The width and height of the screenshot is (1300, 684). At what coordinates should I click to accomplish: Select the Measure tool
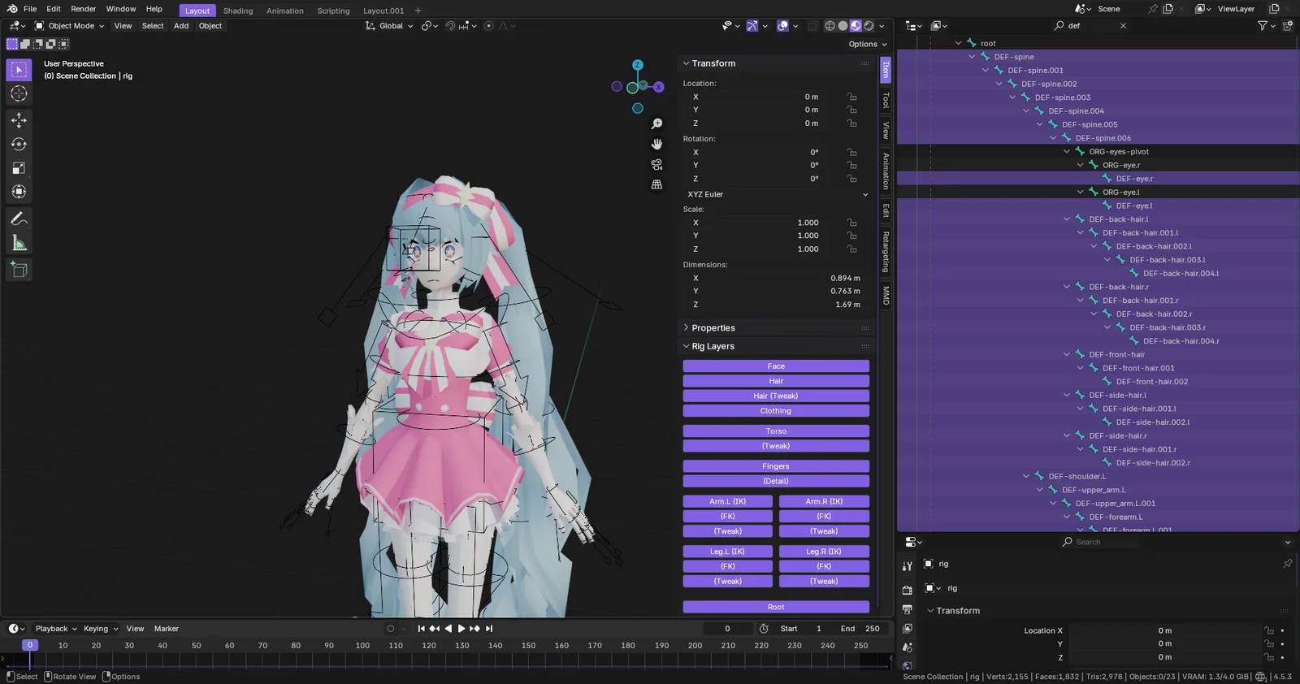point(19,243)
